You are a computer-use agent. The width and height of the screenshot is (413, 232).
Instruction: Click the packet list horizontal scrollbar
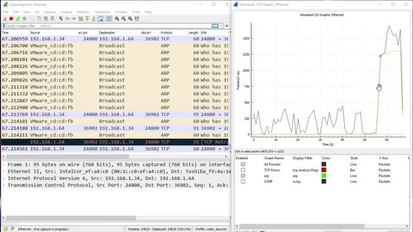coord(68,157)
